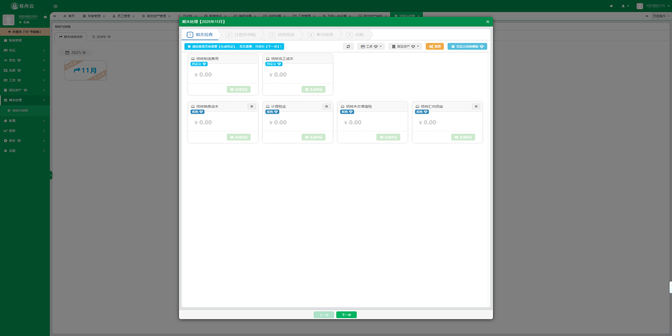Open settings gear on 结转销售成本 card
The image size is (672, 336).
[251, 106]
